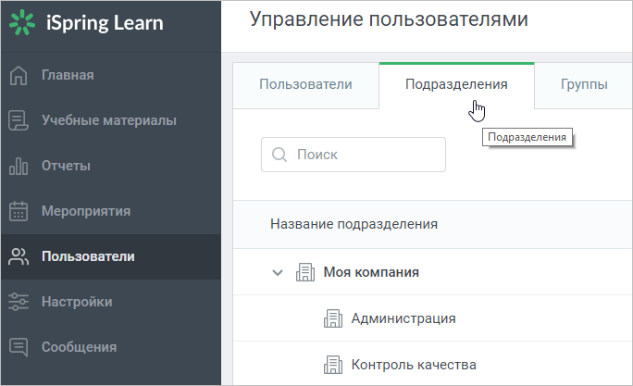The height and width of the screenshot is (386, 633).
Task: Select the Подразделения tab
Action: [x=456, y=85]
